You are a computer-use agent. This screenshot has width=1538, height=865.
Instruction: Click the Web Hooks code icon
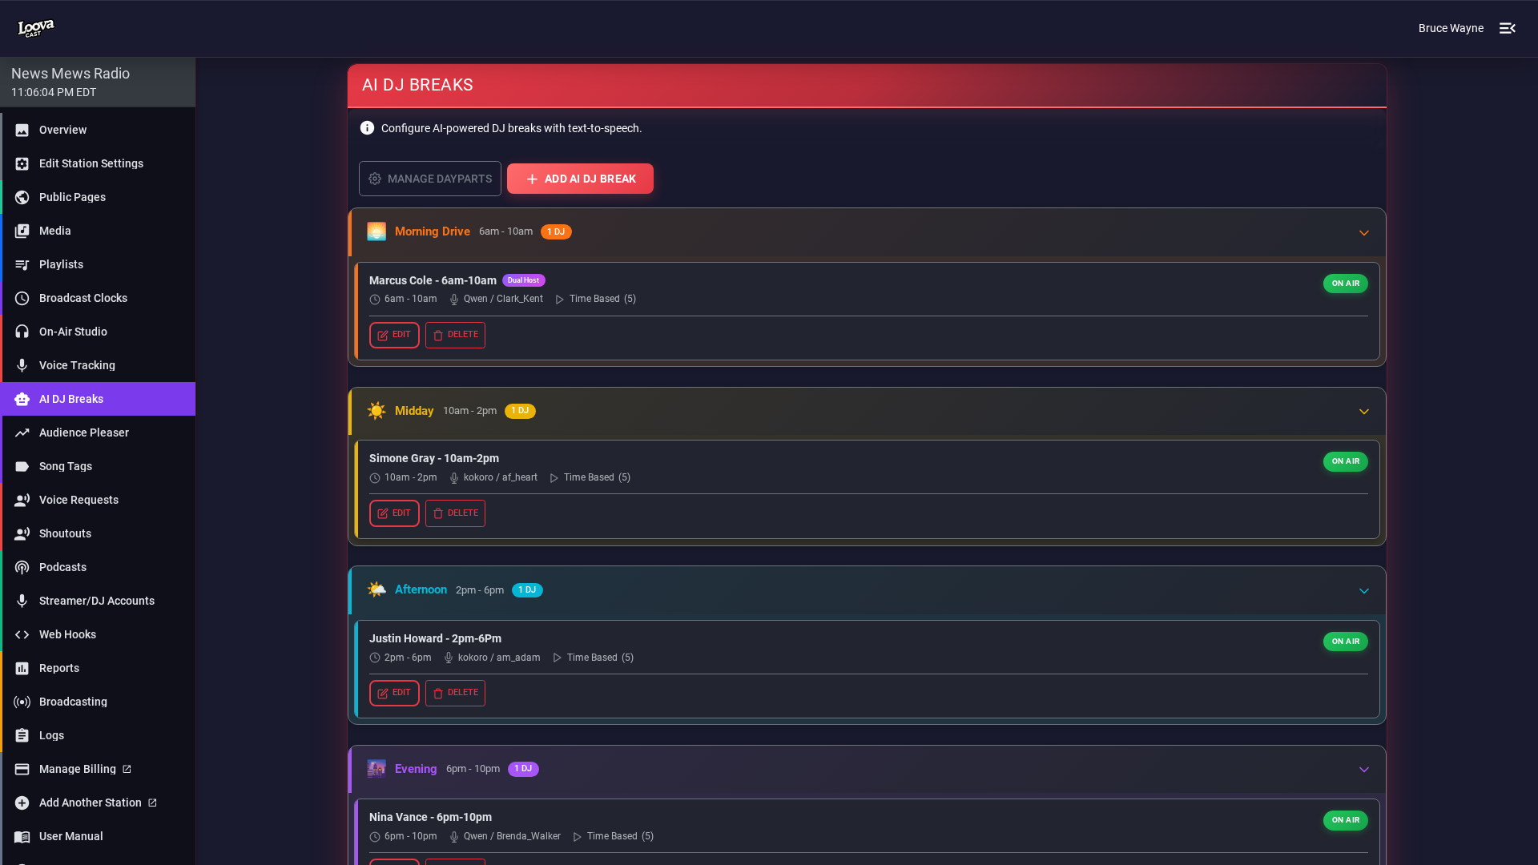click(x=22, y=634)
